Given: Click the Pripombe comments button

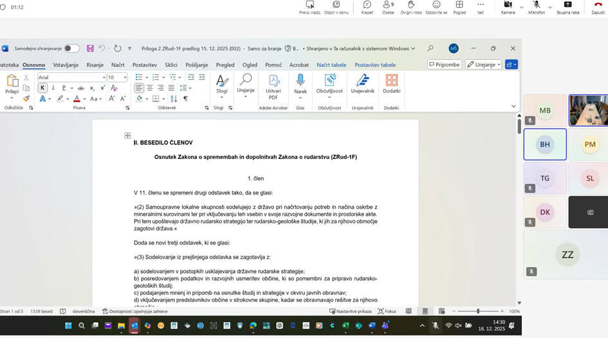Looking at the screenshot, I should tap(445, 64).
